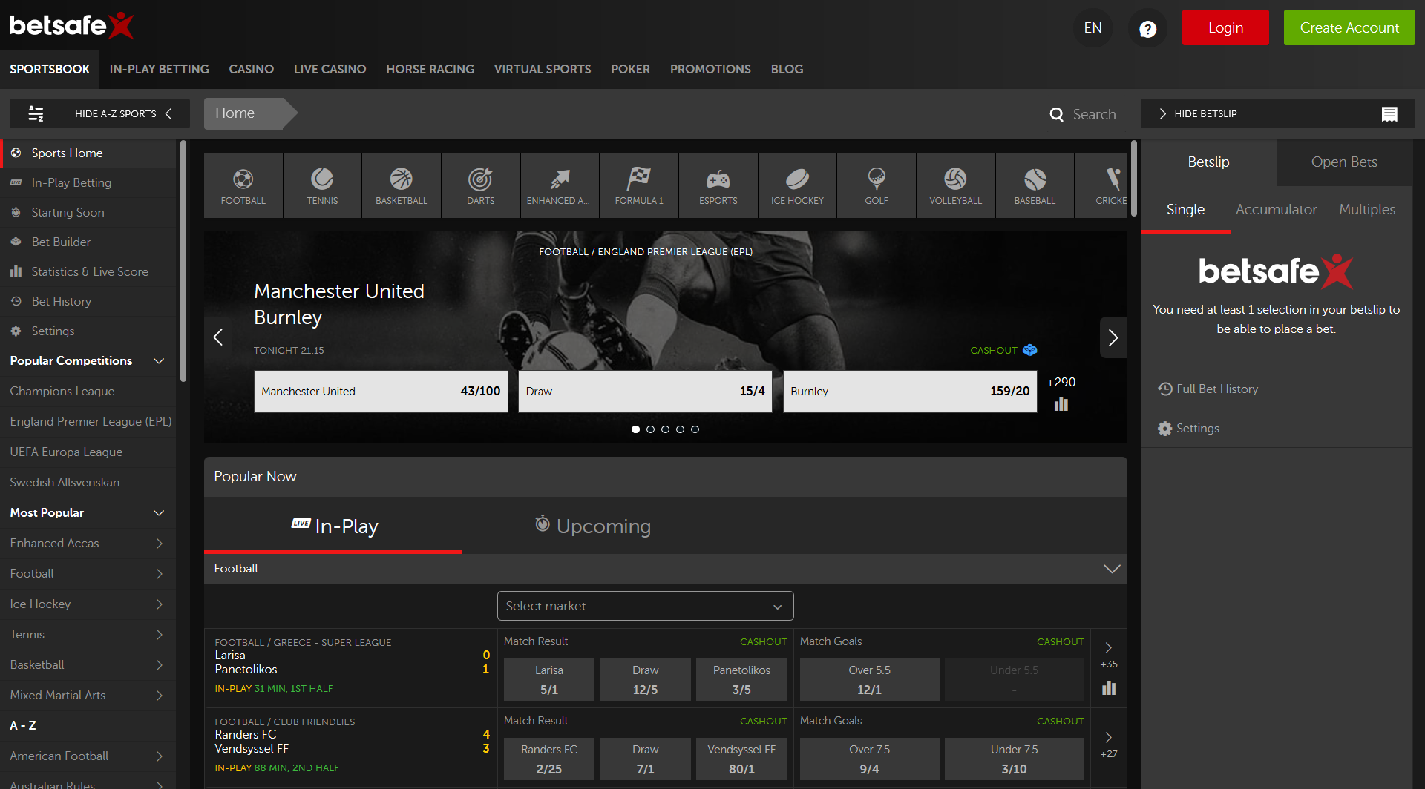The height and width of the screenshot is (789, 1425).
Task: Switch to Open Bets tab
Action: point(1344,162)
